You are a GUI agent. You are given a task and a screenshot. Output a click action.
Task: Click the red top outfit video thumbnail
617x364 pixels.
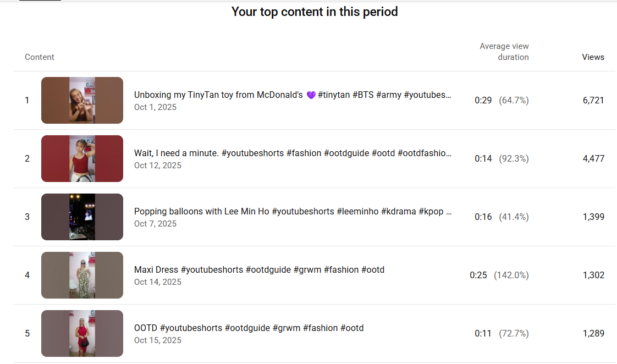(82, 158)
